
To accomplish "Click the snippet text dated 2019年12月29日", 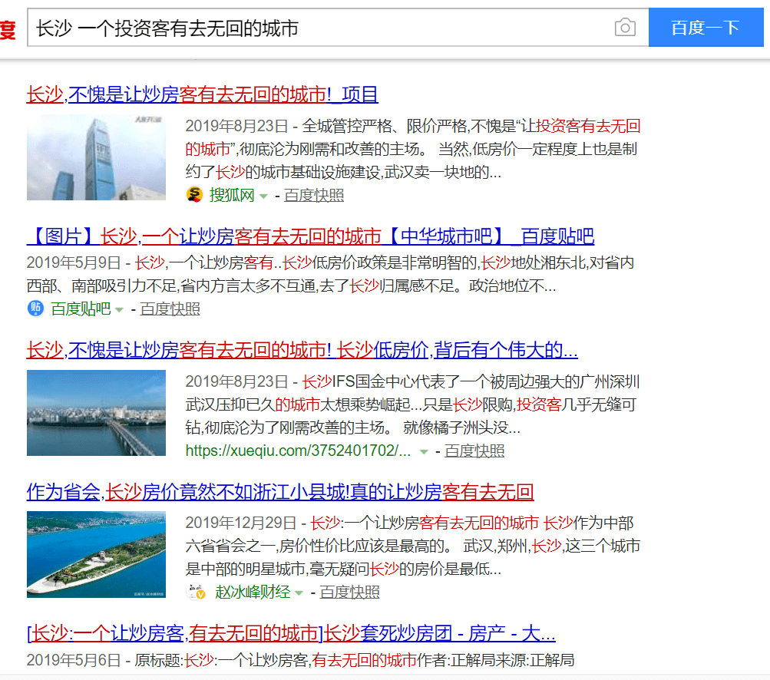I will click(x=412, y=546).
